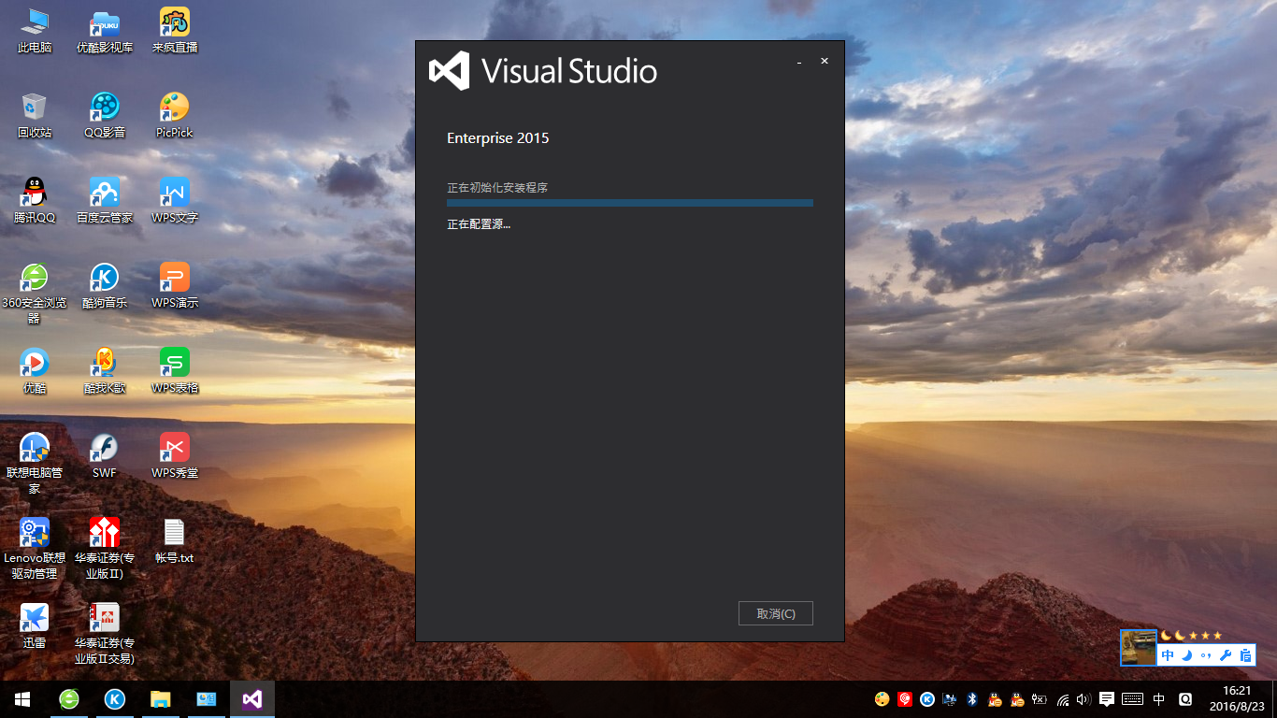Select the 华泰证券(专业版II交易) desktop shortcut
Viewport: 1277px width, 718px height.
105,634
